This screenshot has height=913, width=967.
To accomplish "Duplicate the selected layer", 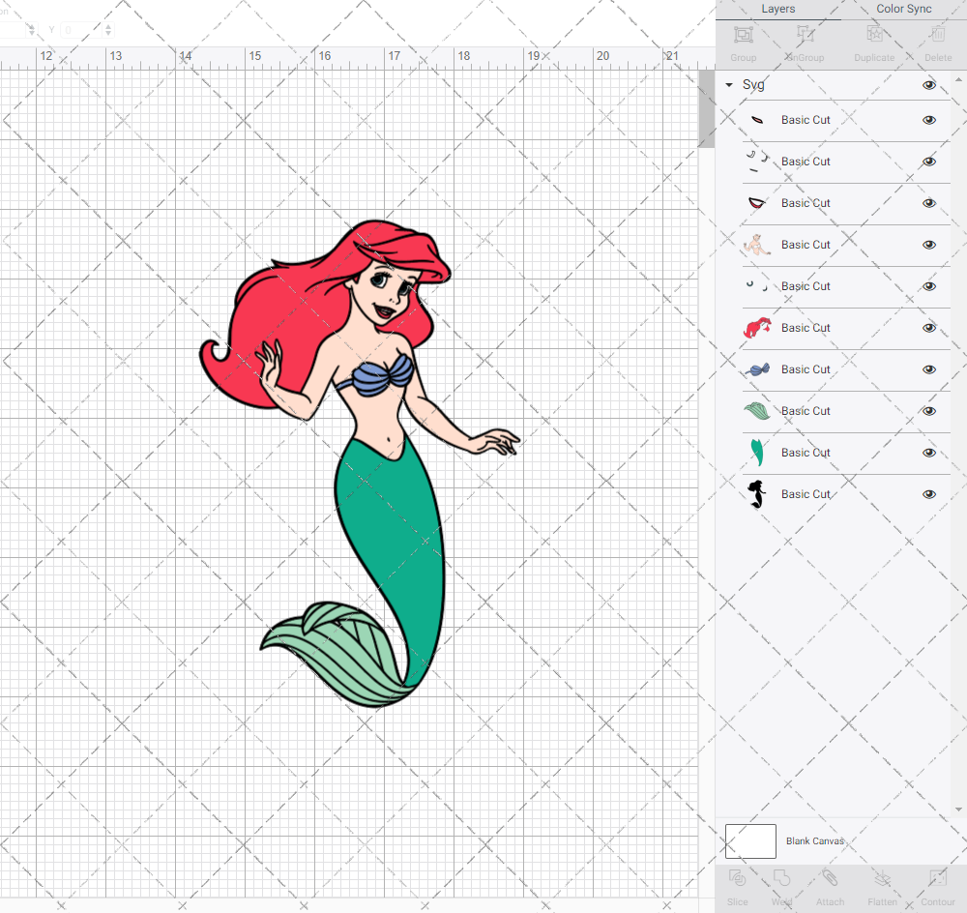I will pos(874,44).
